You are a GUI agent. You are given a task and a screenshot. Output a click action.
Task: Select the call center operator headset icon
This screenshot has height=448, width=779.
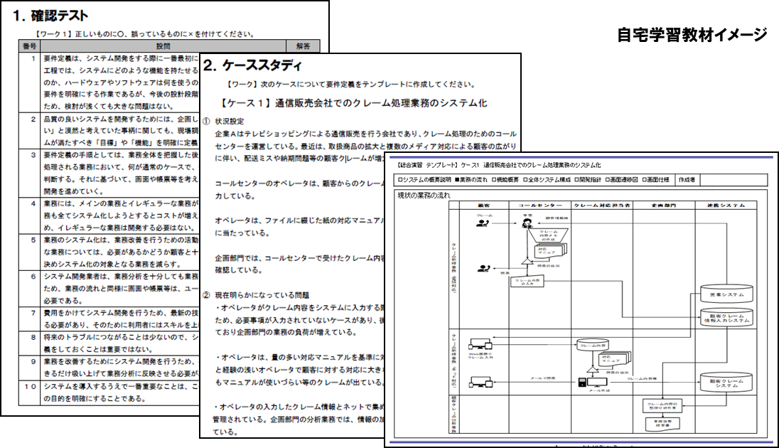pos(527,223)
